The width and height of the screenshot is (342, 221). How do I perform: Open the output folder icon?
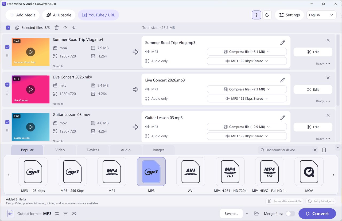pyautogui.click(x=256, y=214)
